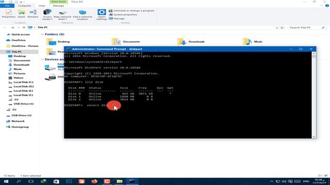Open Task View on the taskbar
This screenshot has width=330, height=185.
pos(31,181)
